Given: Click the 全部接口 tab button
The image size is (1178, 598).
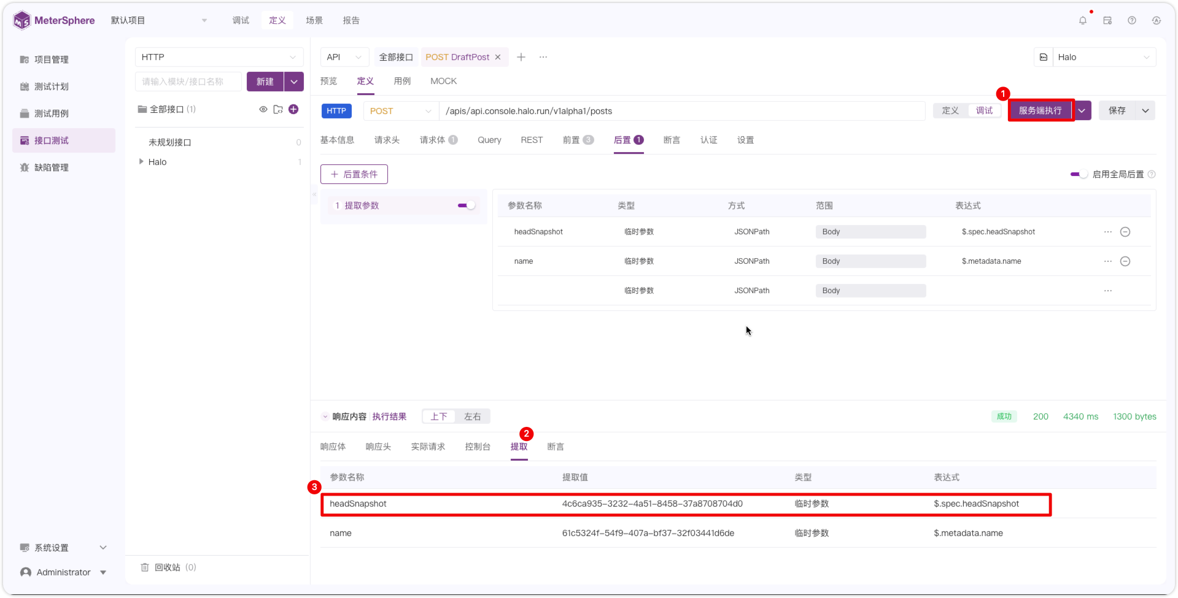Looking at the screenshot, I should pyautogui.click(x=396, y=57).
